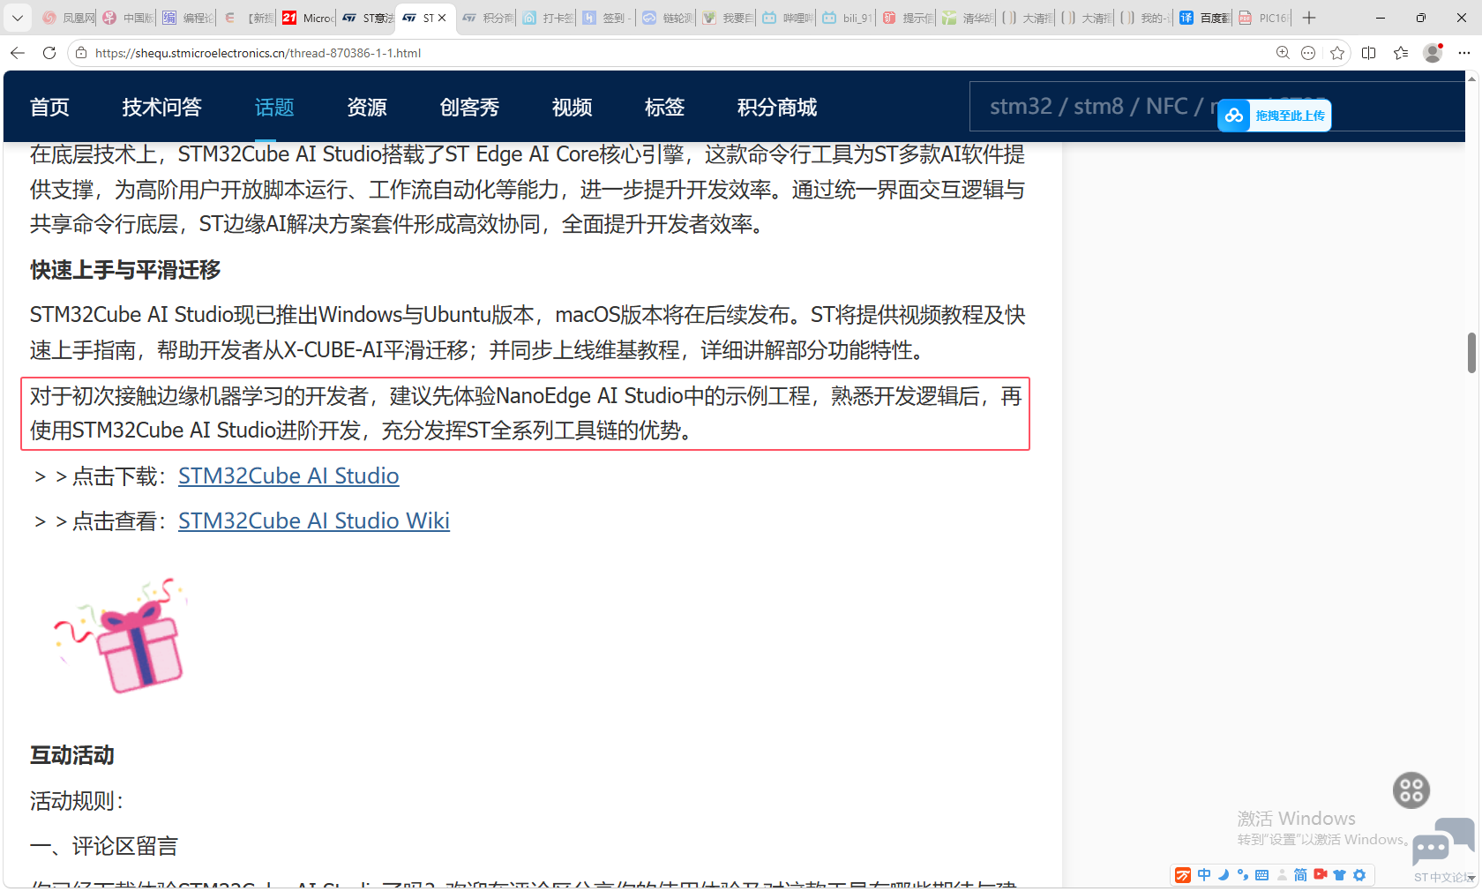Open the chat bubbles floating widget

[1443, 841]
